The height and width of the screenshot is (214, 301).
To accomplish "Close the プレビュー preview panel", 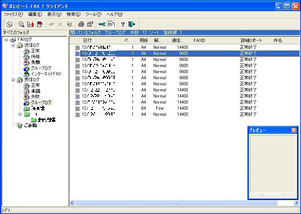I will 294,130.
